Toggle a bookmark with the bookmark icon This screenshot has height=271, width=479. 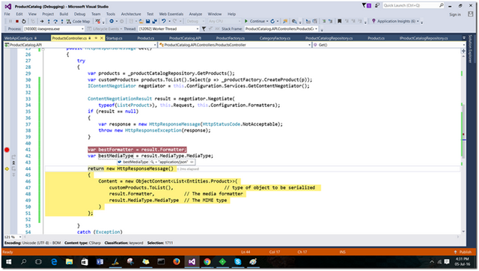coord(339,21)
